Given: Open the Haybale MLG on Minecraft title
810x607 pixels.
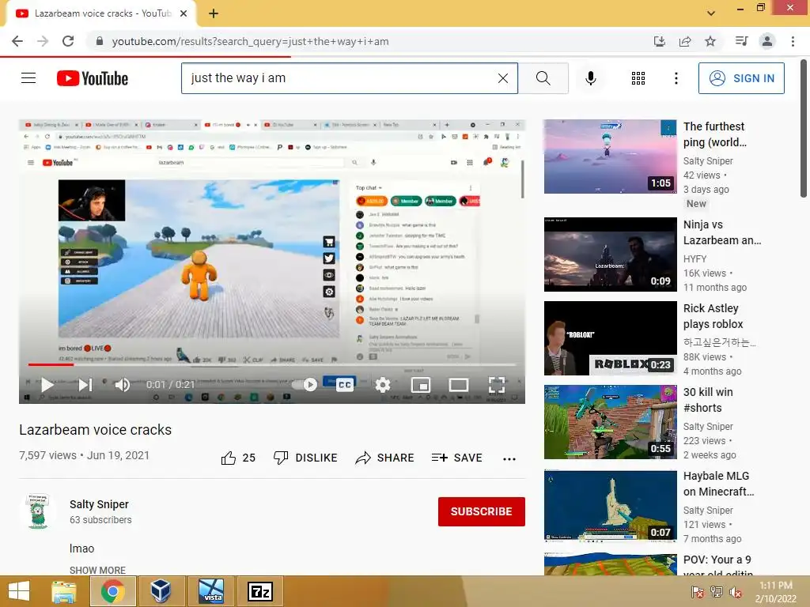Looking at the screenshot, I should [x=718, y=484].
